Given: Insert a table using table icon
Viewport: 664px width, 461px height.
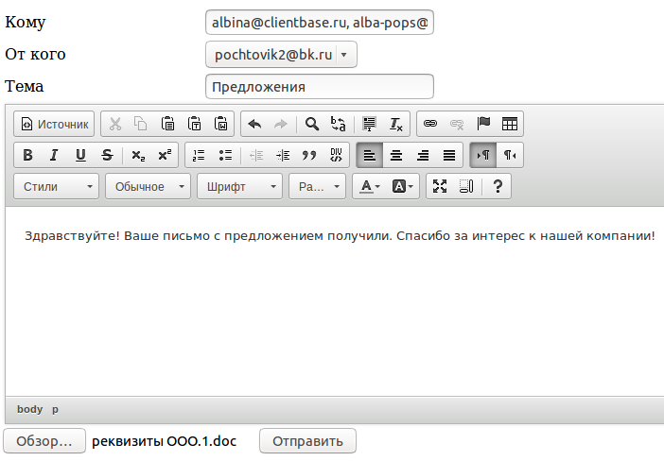Looking at the screenshot, I should tap(510, 124).
